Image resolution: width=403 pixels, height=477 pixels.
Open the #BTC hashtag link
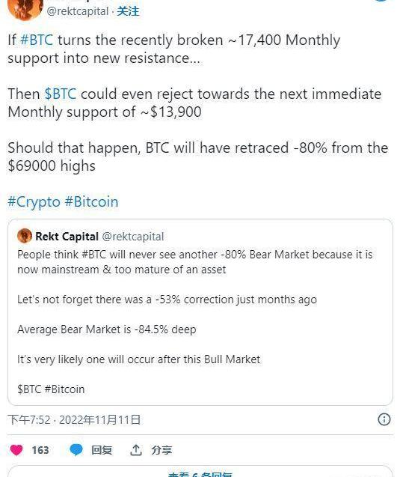click(37, 40)
